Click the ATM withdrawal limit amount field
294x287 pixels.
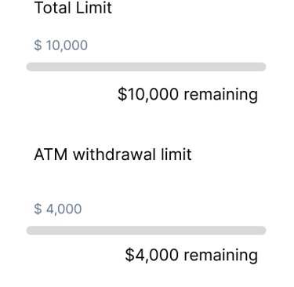click(x=146, y=209)
